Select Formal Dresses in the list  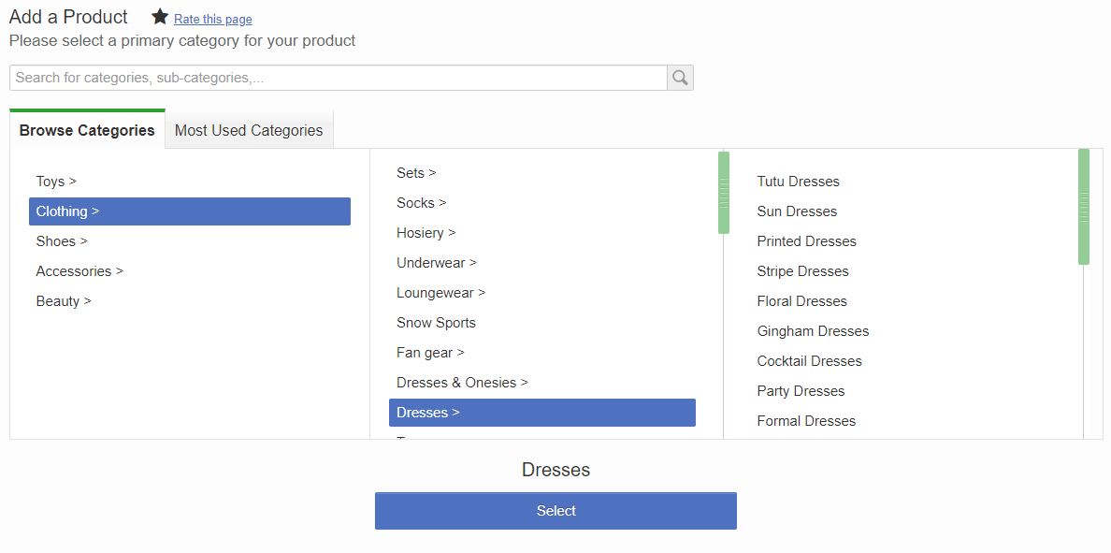pyautogui.click(x=806, y=421)
